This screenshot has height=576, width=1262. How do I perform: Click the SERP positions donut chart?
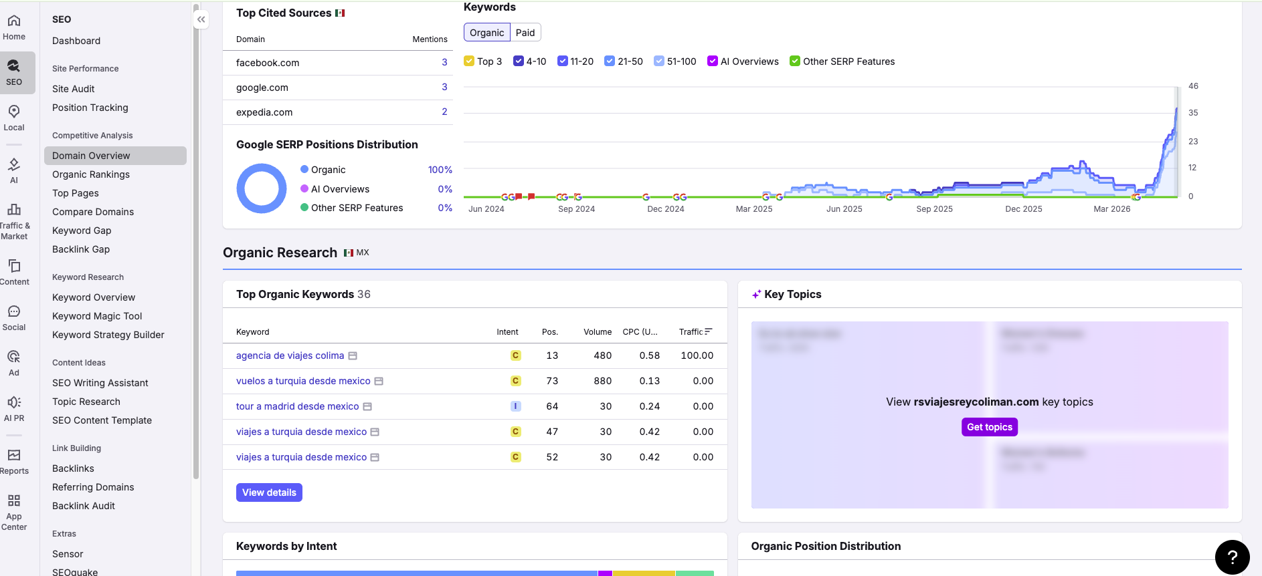(262, 188)
